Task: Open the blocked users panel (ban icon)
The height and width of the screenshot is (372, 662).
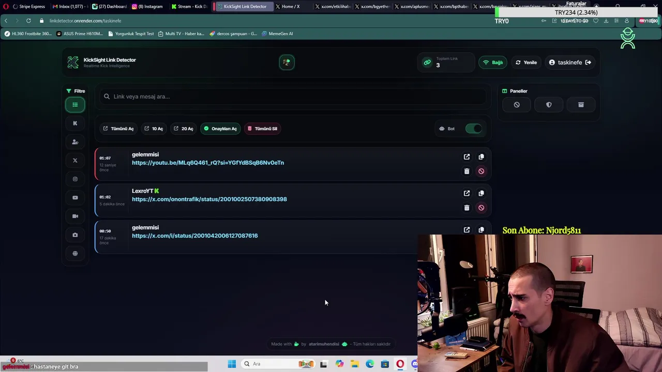Action: pos(517,105)
